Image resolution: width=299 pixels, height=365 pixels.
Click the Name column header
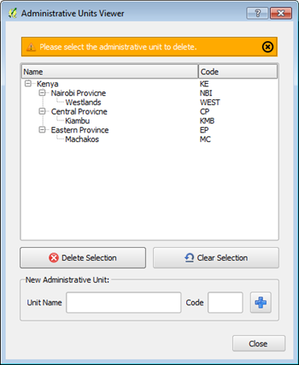pos(110,72)
